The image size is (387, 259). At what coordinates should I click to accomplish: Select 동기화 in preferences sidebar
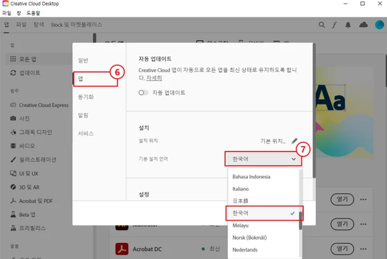86,97
